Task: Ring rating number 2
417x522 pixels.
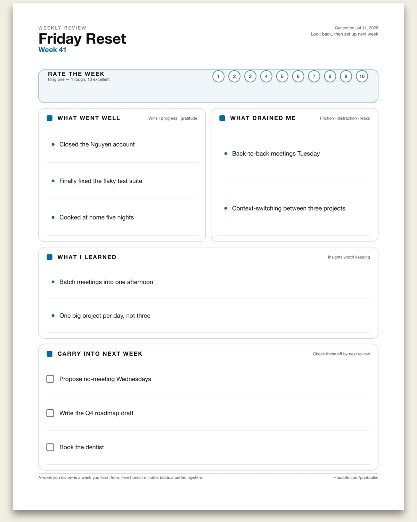Action: coord(234,76)
